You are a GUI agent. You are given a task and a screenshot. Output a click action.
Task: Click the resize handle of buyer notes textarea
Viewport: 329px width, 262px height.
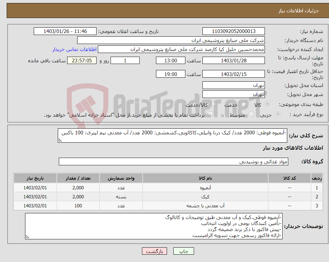[27, 237]
